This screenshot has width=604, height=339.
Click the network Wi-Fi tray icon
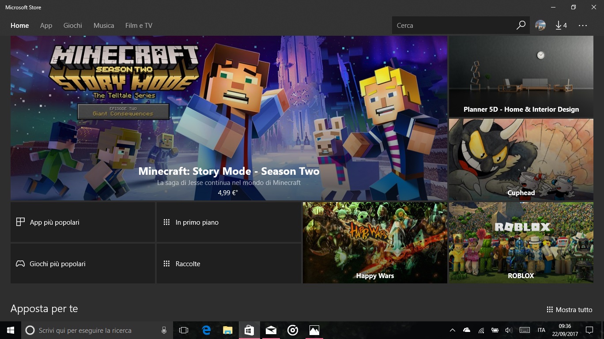[x=481, y=330]
